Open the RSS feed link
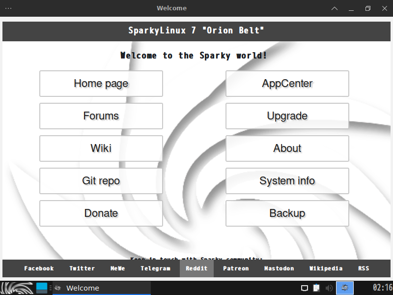 coord(364,268)
